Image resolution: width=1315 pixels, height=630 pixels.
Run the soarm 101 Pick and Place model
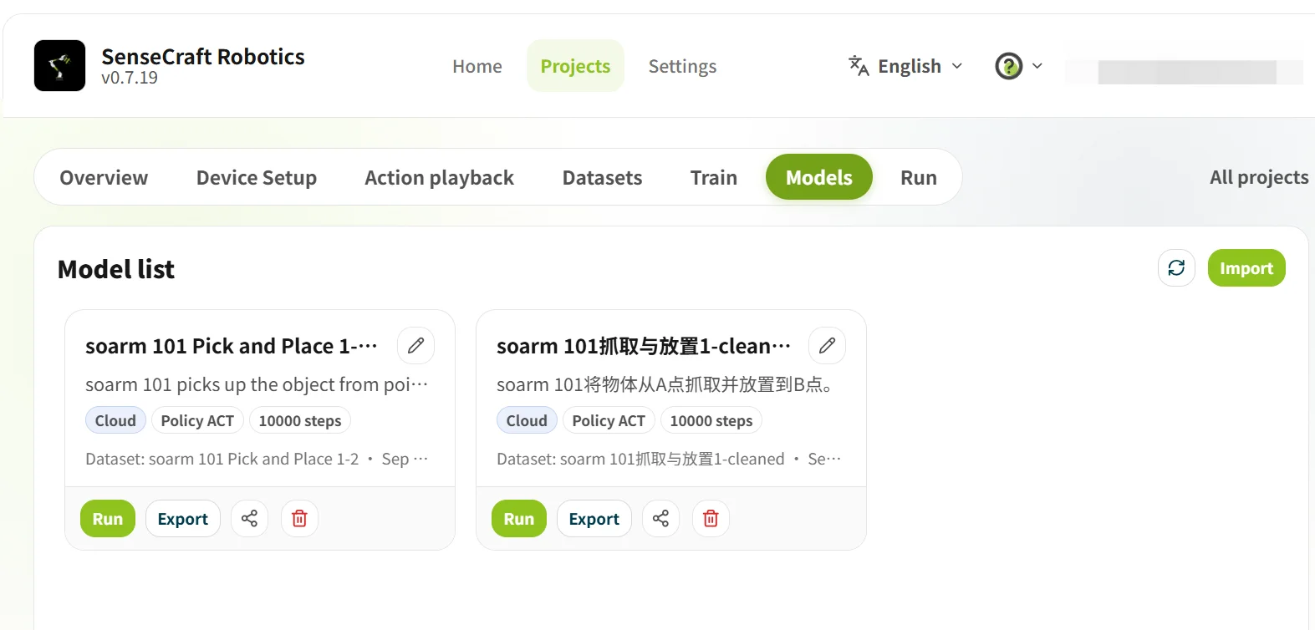coord(108,519)
